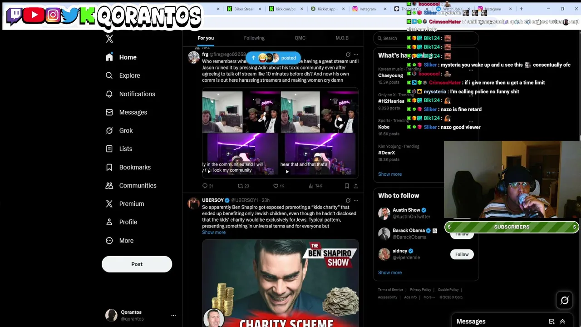The image size is (581, 327).
Task: Reply to frg's post with 31 replies
Action: [207, 186]
